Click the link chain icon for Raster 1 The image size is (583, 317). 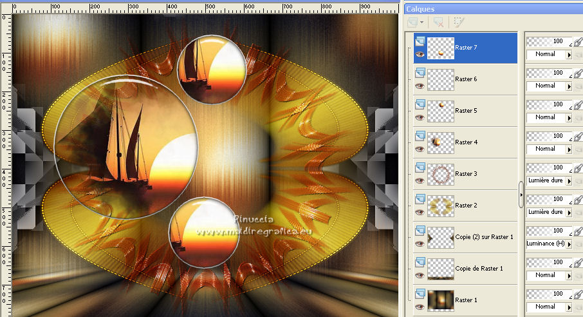click(578, 295)
